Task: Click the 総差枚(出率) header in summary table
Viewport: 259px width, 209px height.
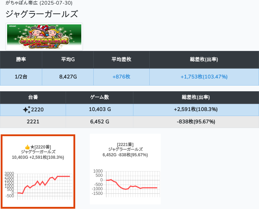Action: pyautogui.click(x=204, y=59)
